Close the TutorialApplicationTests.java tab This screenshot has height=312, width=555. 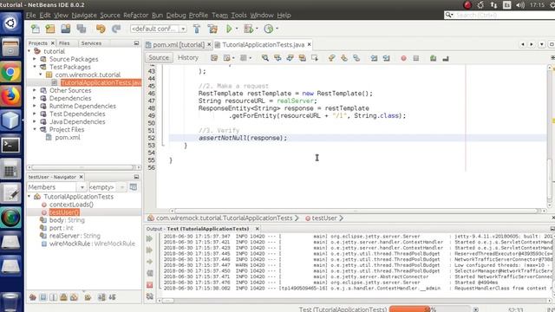click(309, 44)
